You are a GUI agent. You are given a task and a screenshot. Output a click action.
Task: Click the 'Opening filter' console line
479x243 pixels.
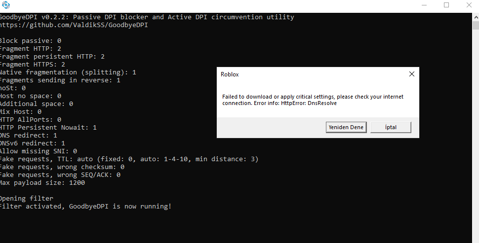[26, 198]
